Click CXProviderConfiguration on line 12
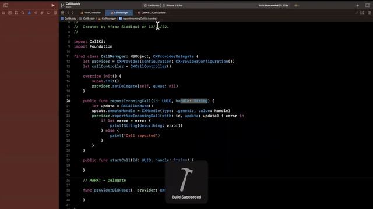373x209 pixels. [x=202, y=62]
